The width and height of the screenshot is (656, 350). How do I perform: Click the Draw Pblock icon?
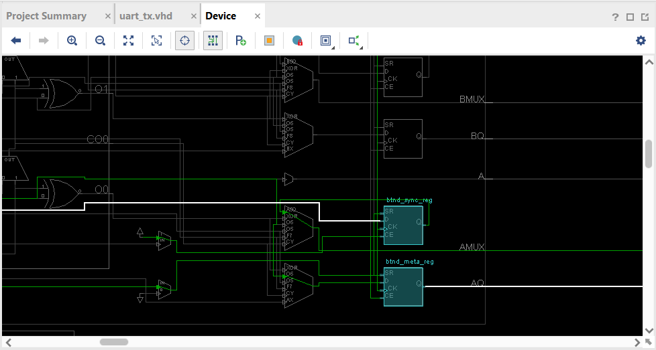coord(241,41)
